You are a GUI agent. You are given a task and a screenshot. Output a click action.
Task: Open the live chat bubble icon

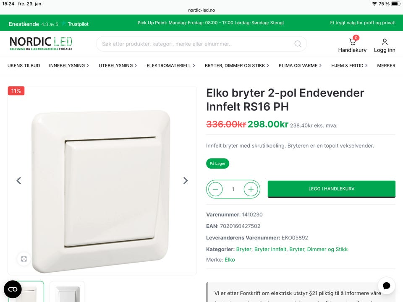386,286
